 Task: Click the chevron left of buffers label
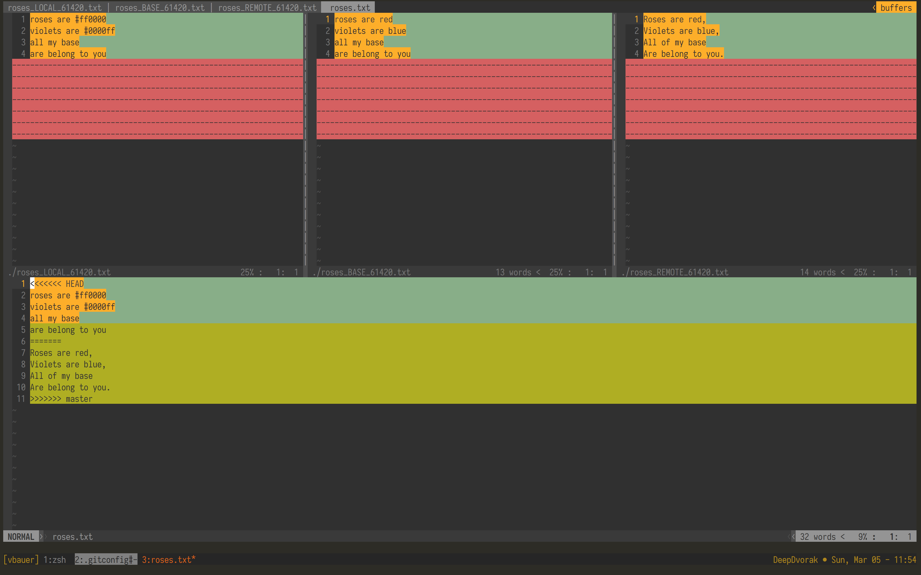[874, 8]
